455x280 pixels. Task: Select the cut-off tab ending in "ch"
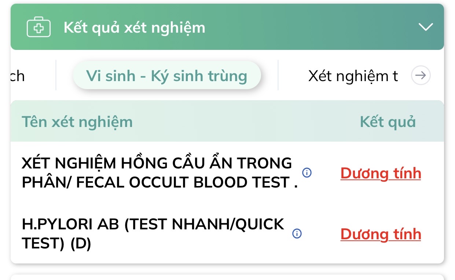[x=17, y=76]
